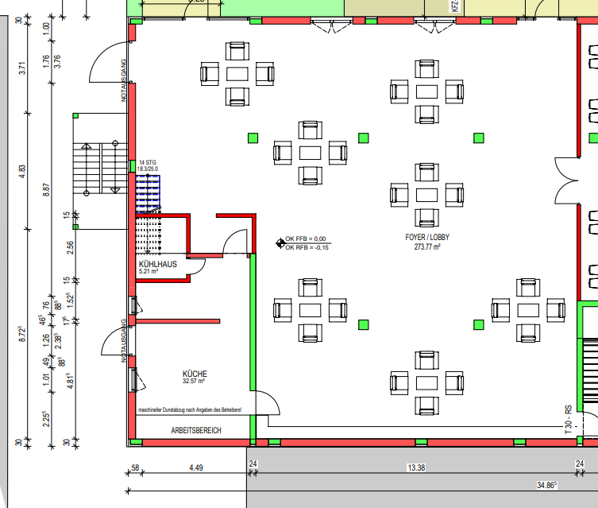The image size is (598, 508).
Task: Select the exterior staircase with direction arrows
Action: [x=100, y=169]
